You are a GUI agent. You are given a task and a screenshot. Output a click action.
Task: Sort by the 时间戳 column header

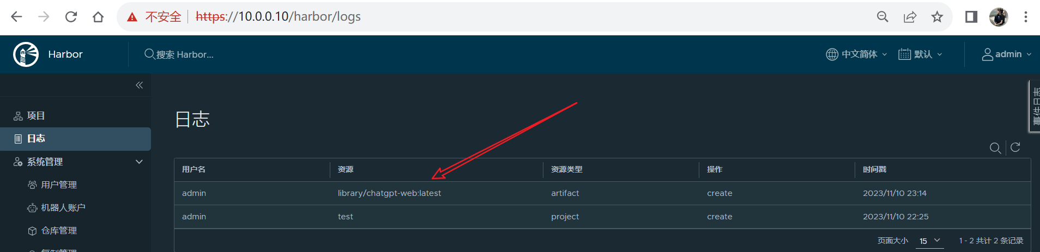click(874, 170)
